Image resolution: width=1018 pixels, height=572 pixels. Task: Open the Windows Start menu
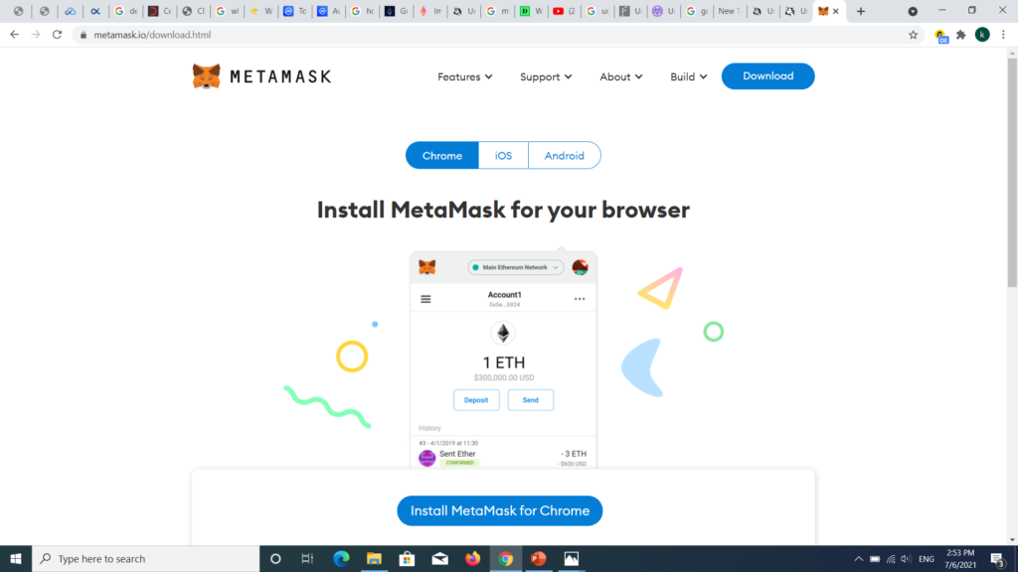pyautogui.click(x=16, y=558)
